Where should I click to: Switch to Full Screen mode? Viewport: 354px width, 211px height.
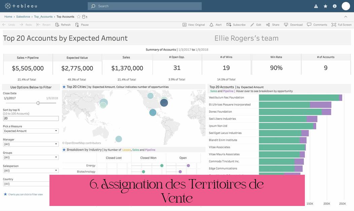point(341,25)
